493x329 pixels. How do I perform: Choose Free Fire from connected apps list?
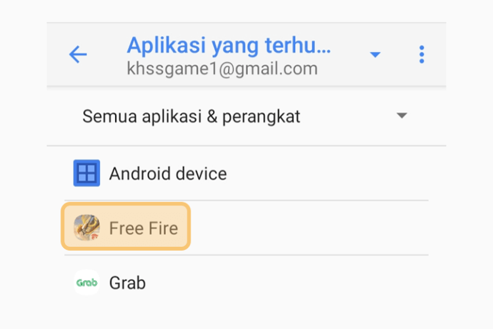click(x=246, y=228)
